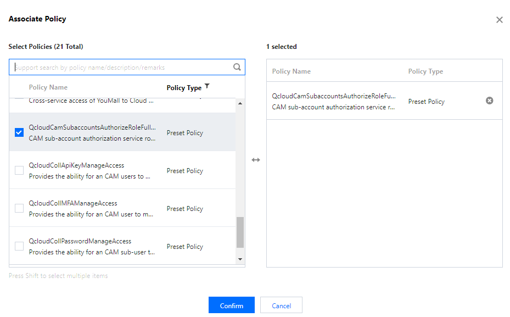Click the search magnifier icon
The width and height of the screenshot is (510, 317).
coord(237,67)
